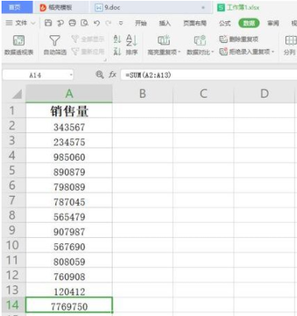Click the Save icon in quick toolbar
The height and width of the screenshot is (316, 297).
coord(48,23)
